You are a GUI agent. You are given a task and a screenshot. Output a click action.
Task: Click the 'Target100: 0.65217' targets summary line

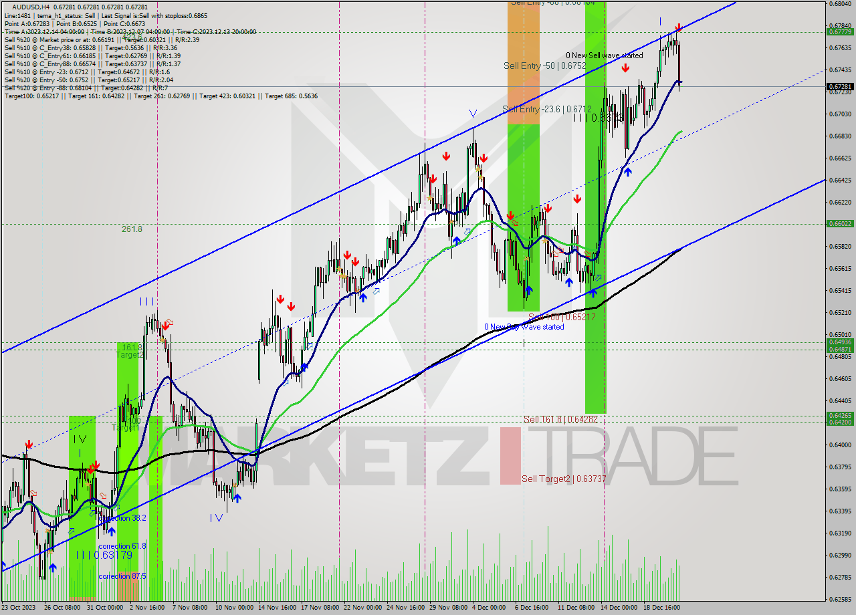coord(161,96)
